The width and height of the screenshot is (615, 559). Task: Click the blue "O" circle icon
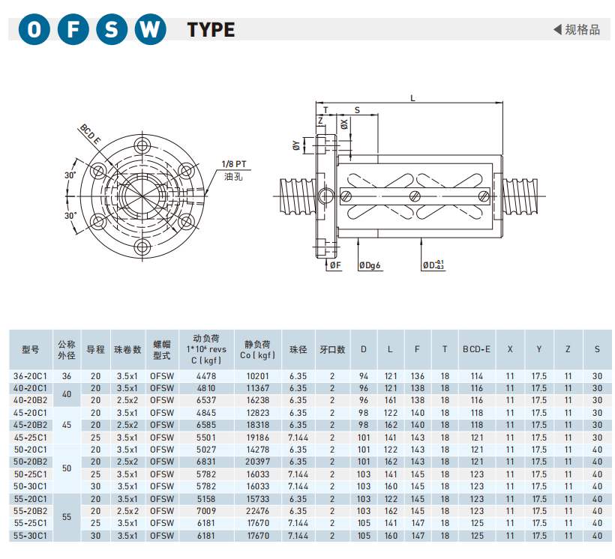click(x=34, y=29)
